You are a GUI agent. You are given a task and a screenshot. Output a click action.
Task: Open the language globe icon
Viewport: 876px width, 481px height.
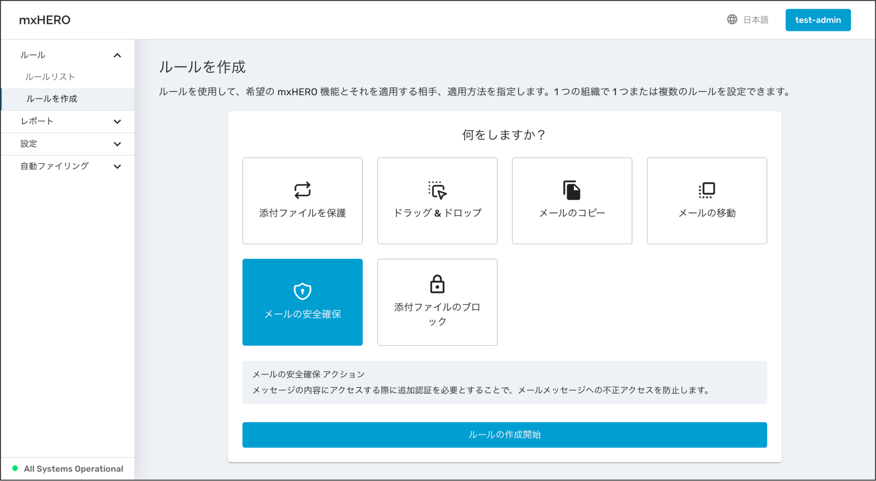click(732, 20)
